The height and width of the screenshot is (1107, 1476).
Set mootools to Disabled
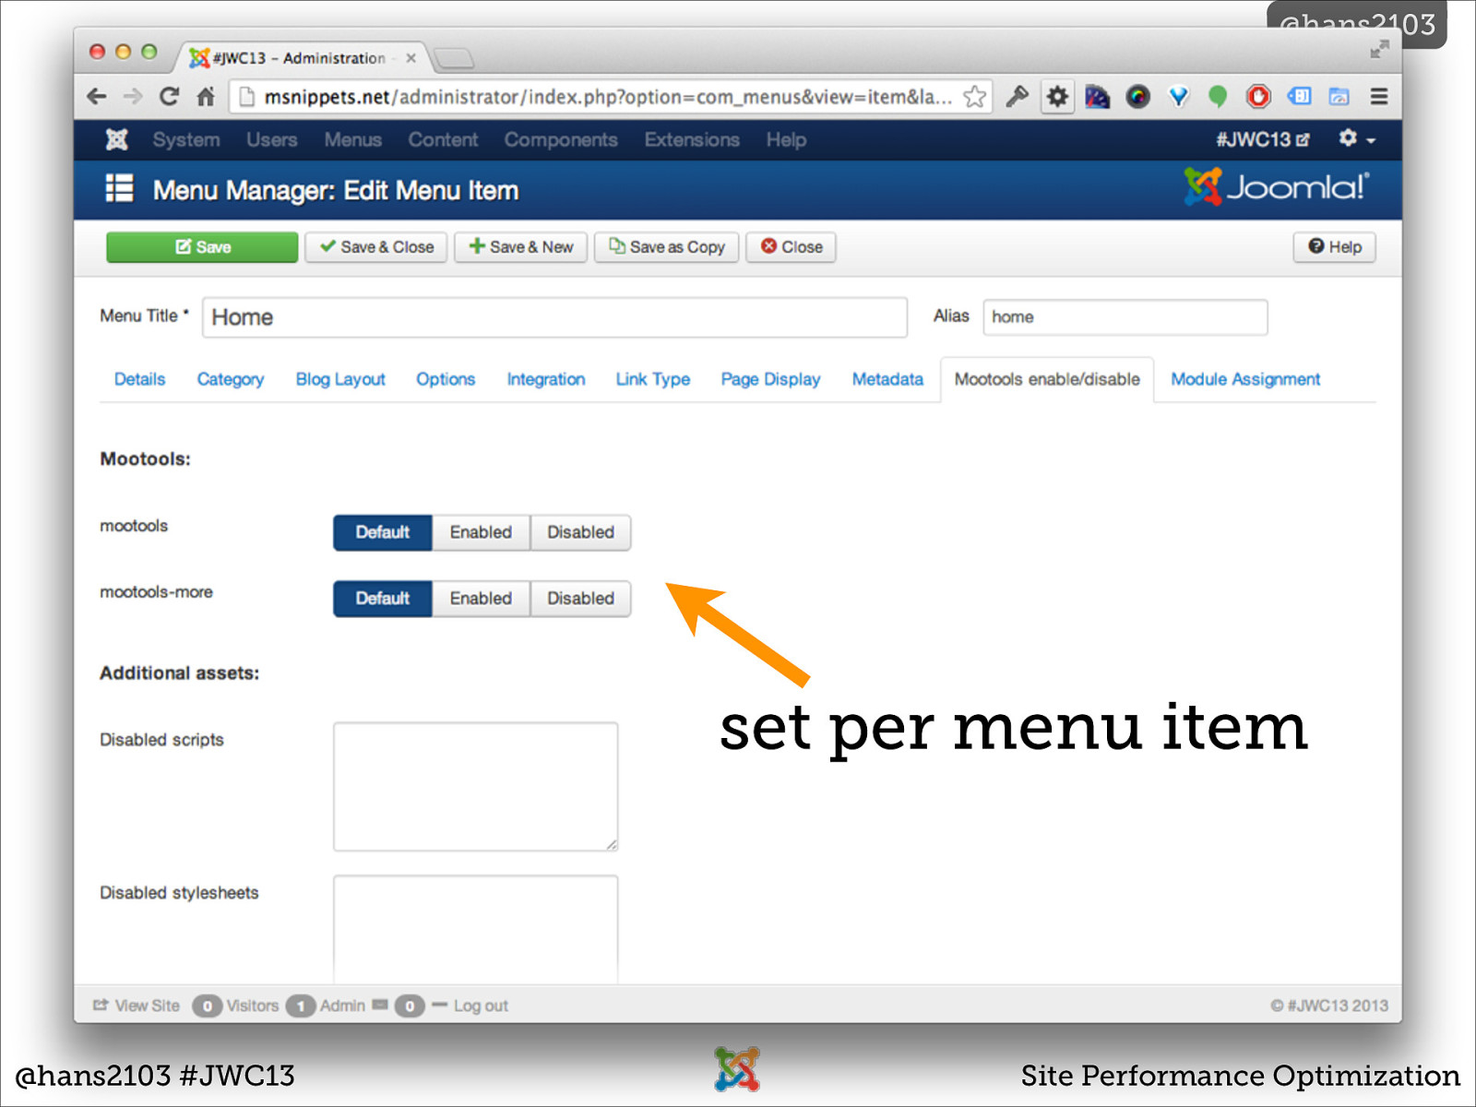coord(580,532)
